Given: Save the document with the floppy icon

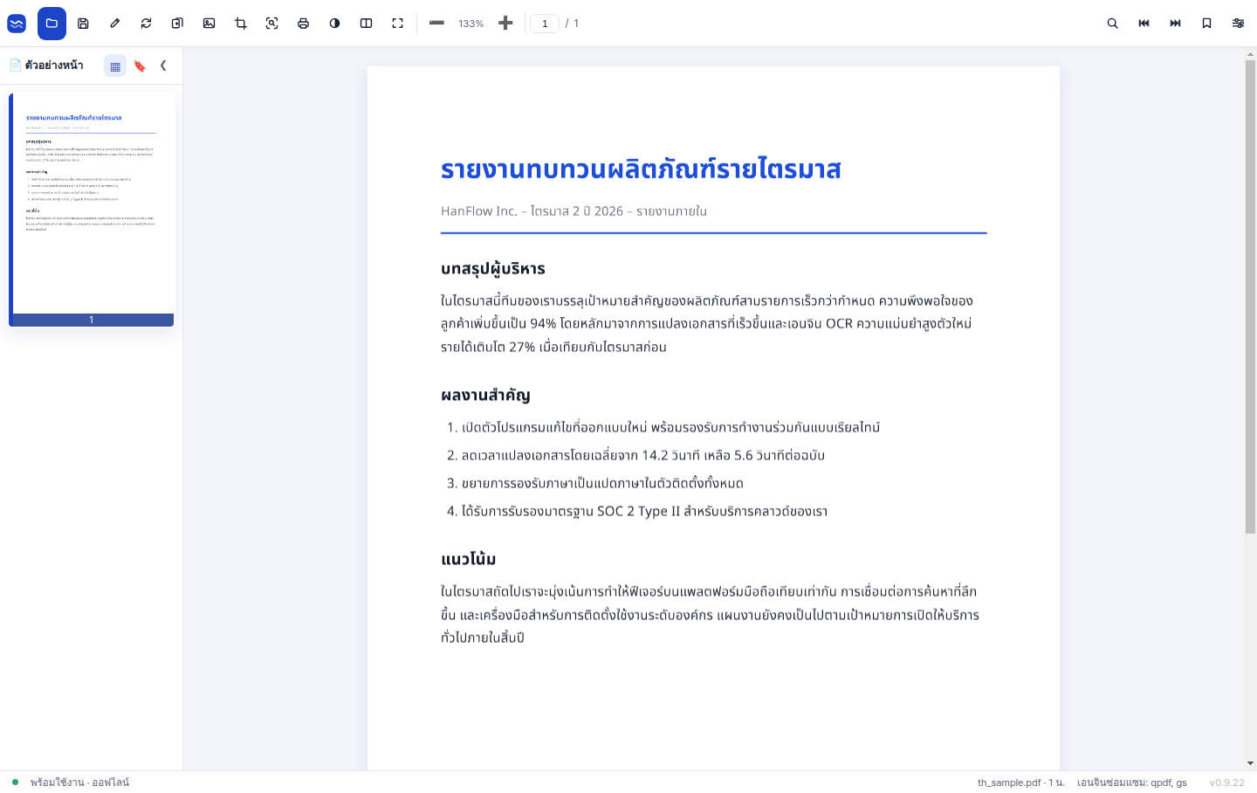Looking at the screenshot, I should pos(83,24).
